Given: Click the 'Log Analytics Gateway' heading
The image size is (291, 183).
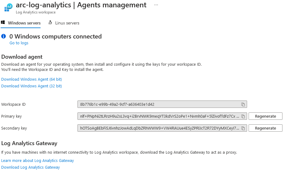Looking at the screenshot, I should tap(29, 143).
